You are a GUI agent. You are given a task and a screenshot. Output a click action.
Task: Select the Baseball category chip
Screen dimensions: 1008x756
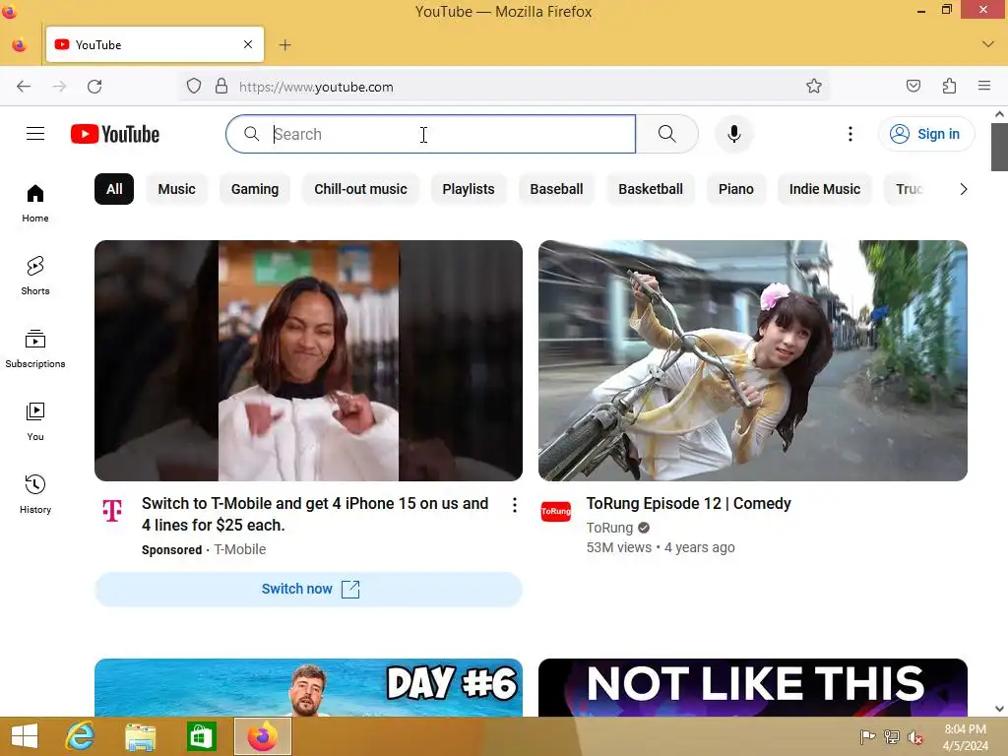coord(557,189)
